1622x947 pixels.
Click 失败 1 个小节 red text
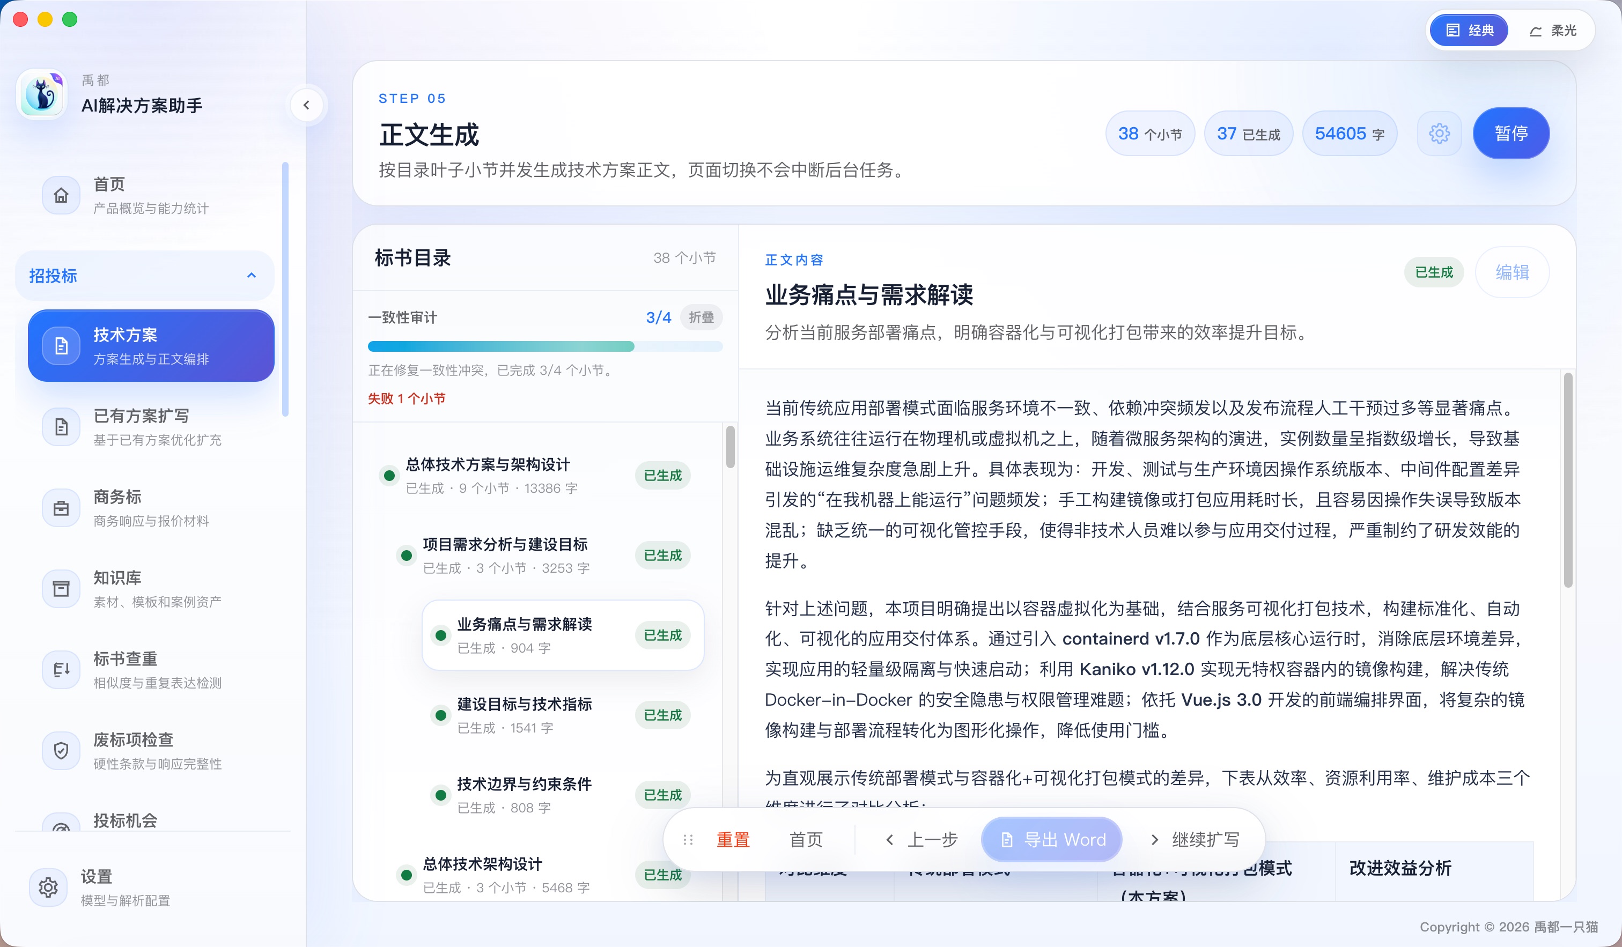(x=406, y=399)
